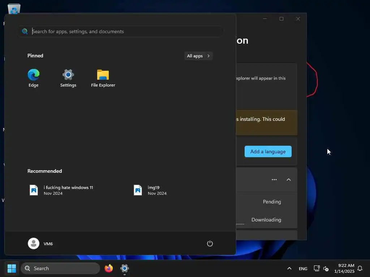Click the Windows Start button on taskbar
Screen dimensions: 370x277
coord(12,268)
